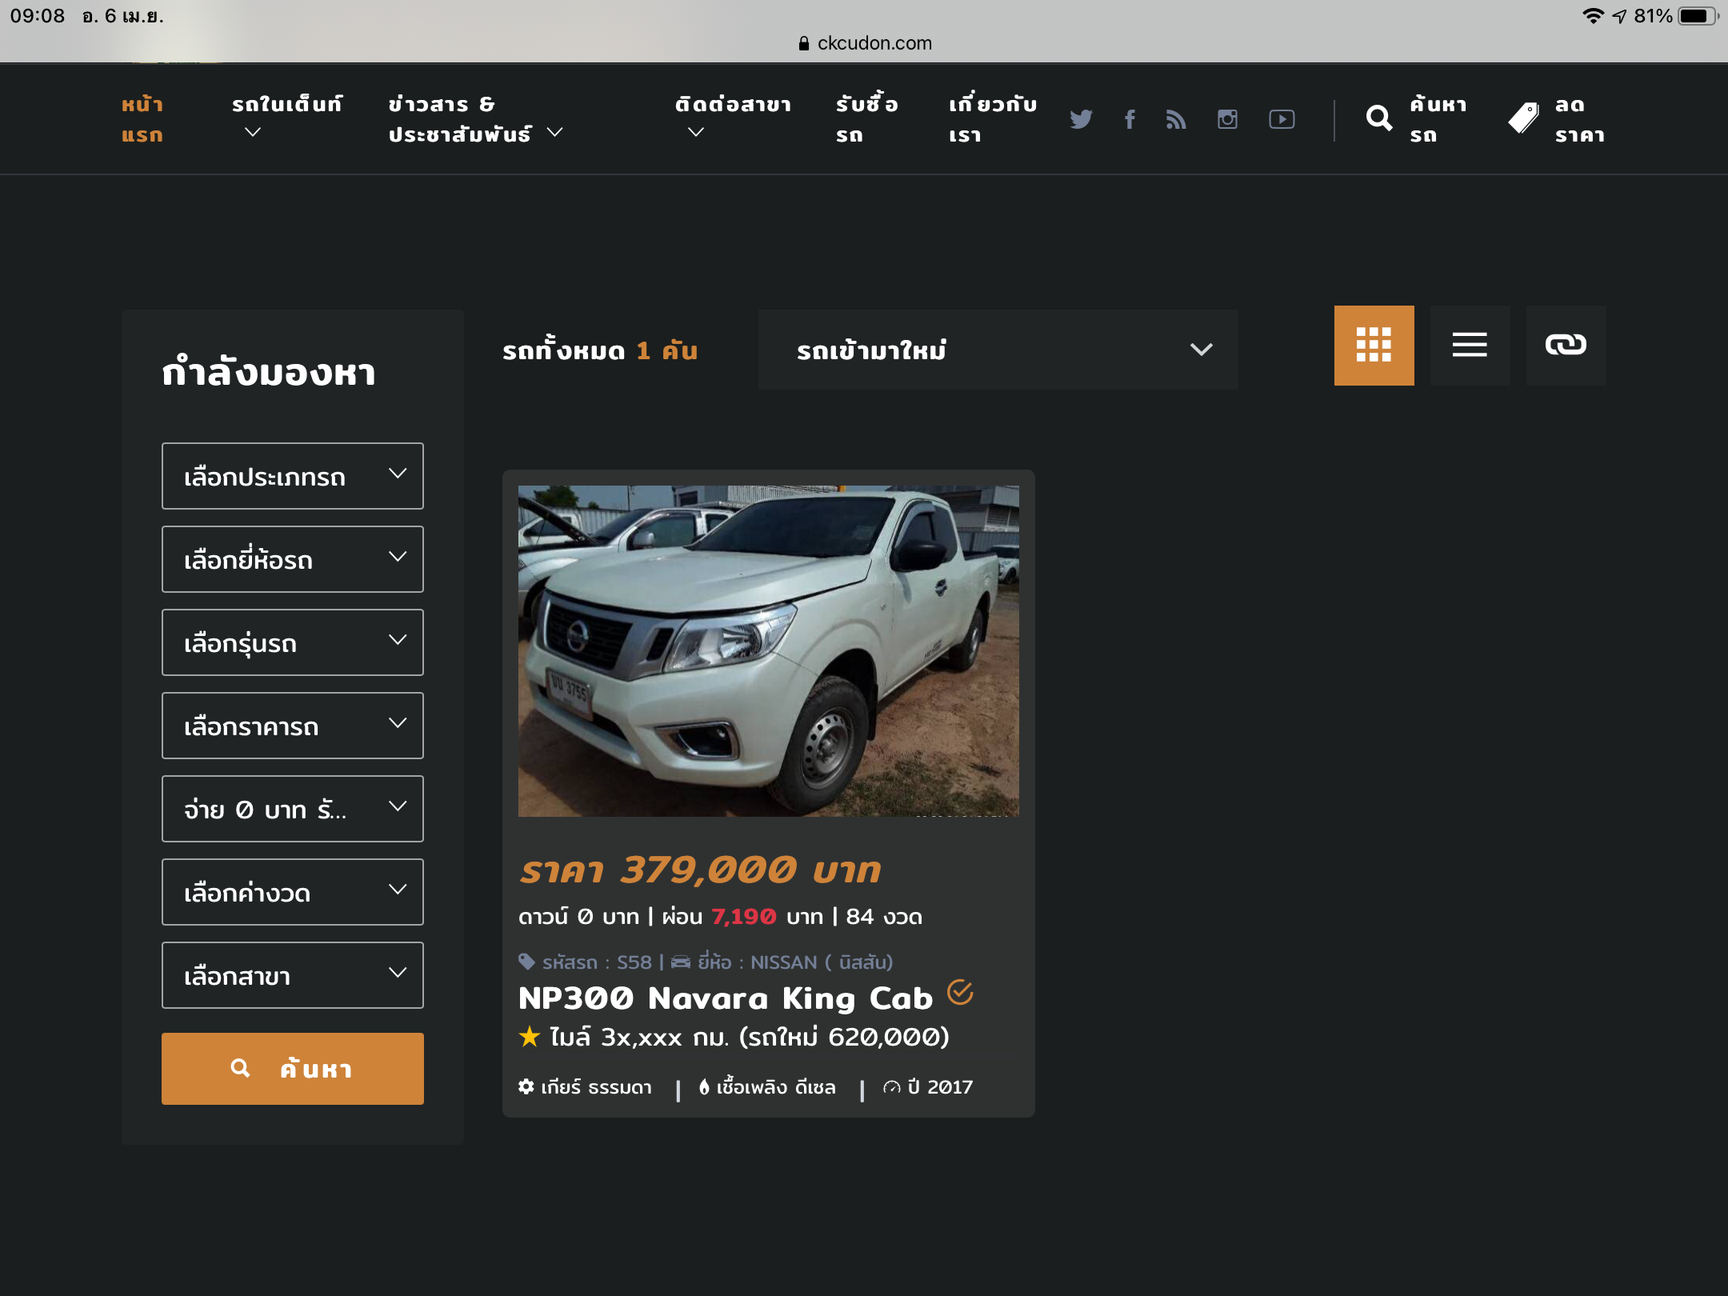Expand the เลือกสาขา branch dropdown
Screen dimensions: 1728x1296
pyautogui.click(x=293, y=975)
